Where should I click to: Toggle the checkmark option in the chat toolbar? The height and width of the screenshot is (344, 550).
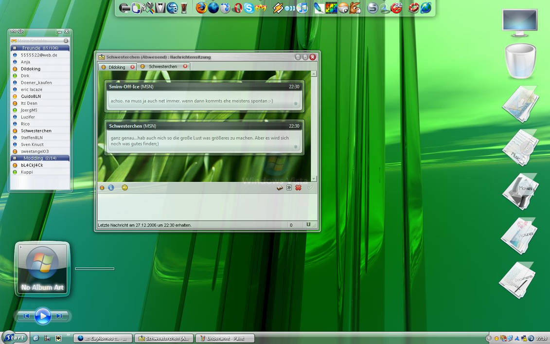point(310,187)
